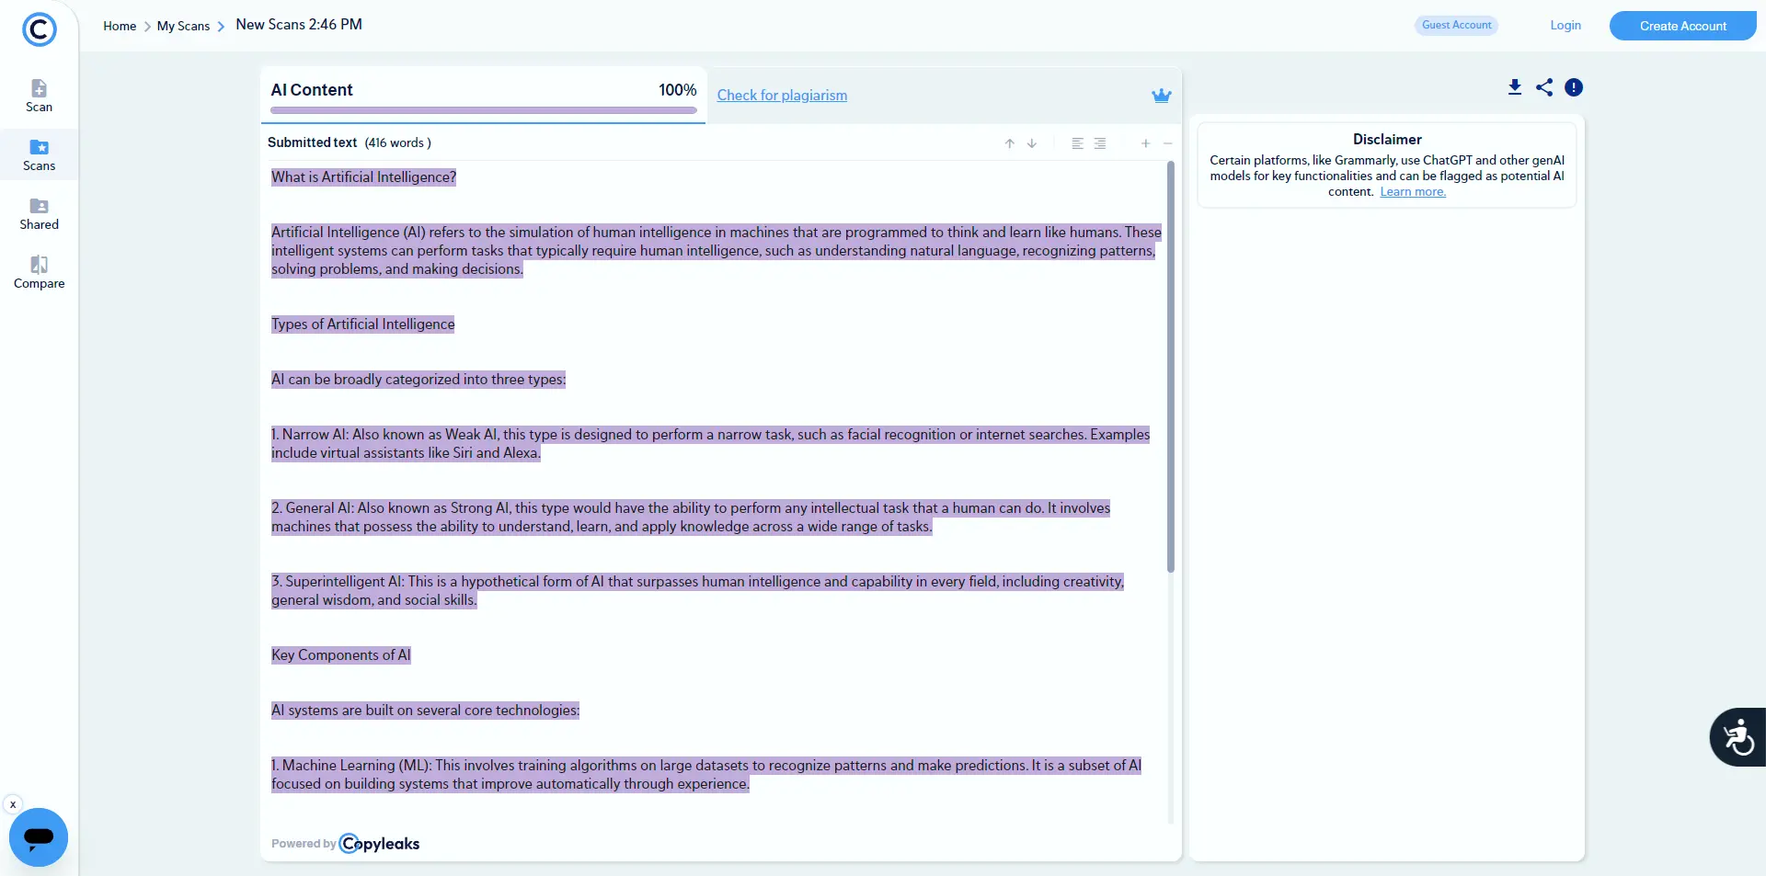Switch to the Check for plagiarism tab
The image size is (1766, 876).
pyautogui.click(x=782, y=96)
